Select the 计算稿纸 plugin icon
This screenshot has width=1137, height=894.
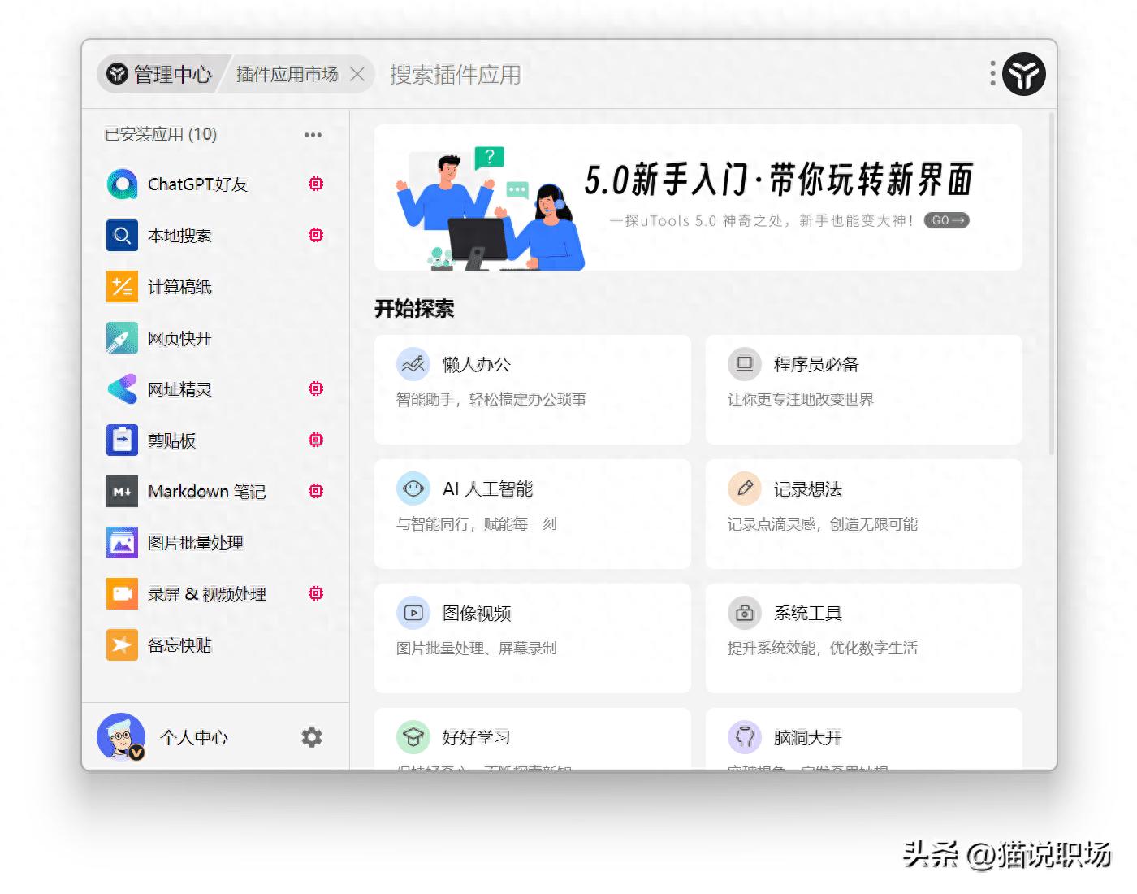point(122,286)
